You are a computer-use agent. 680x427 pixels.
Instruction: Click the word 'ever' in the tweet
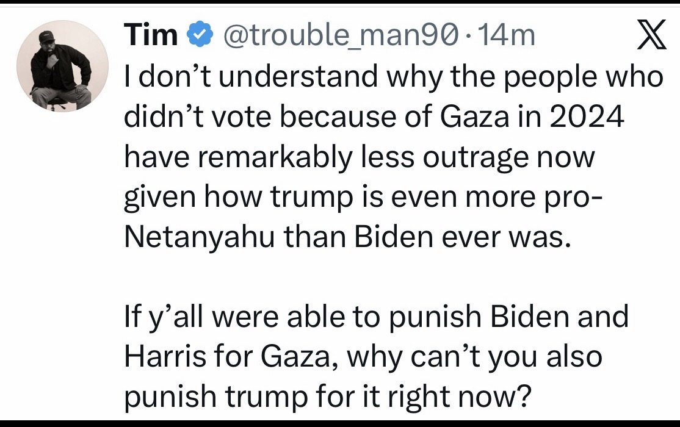tap(476, 237)
